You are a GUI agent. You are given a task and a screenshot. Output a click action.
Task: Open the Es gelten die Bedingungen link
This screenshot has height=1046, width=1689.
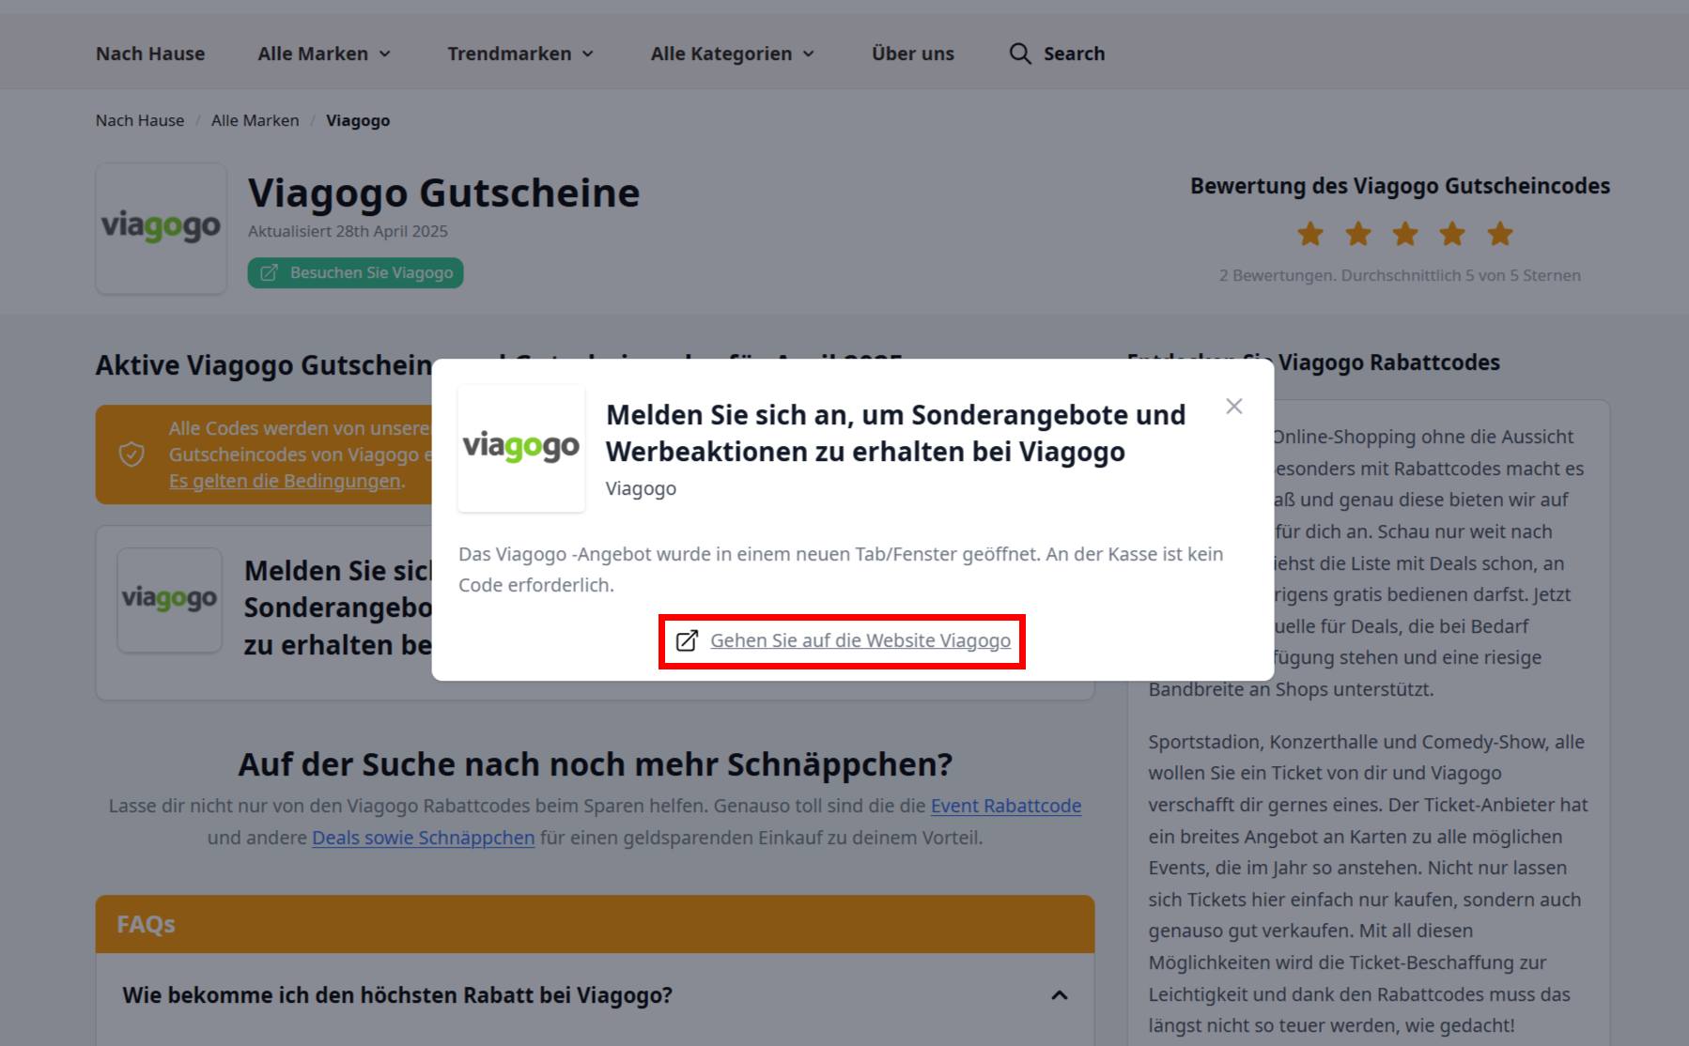tap(285, 481)
